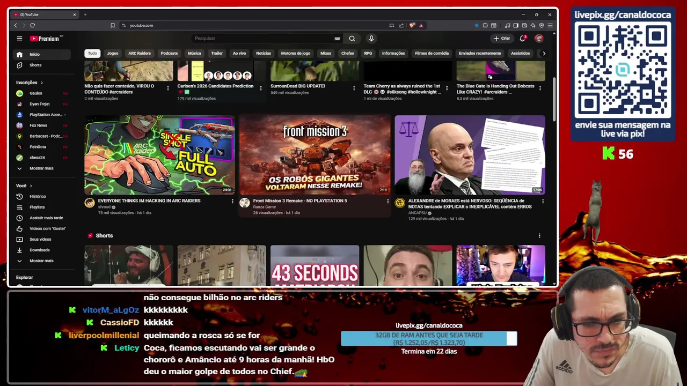Open the PainDota subscription
Viewport: 687px width, 386px height.
point(42,147)
